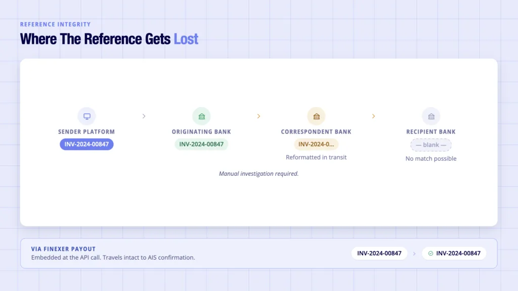Click the confirmed INV-2024-00847 payout pill
The width and height of the screenshot is (518, 291).
(454, 254)
